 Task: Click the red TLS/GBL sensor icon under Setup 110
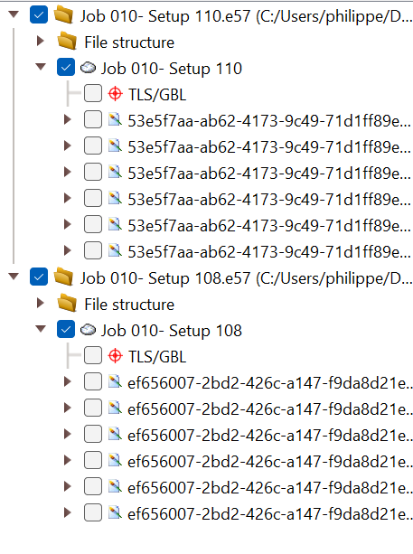[115, 94]
